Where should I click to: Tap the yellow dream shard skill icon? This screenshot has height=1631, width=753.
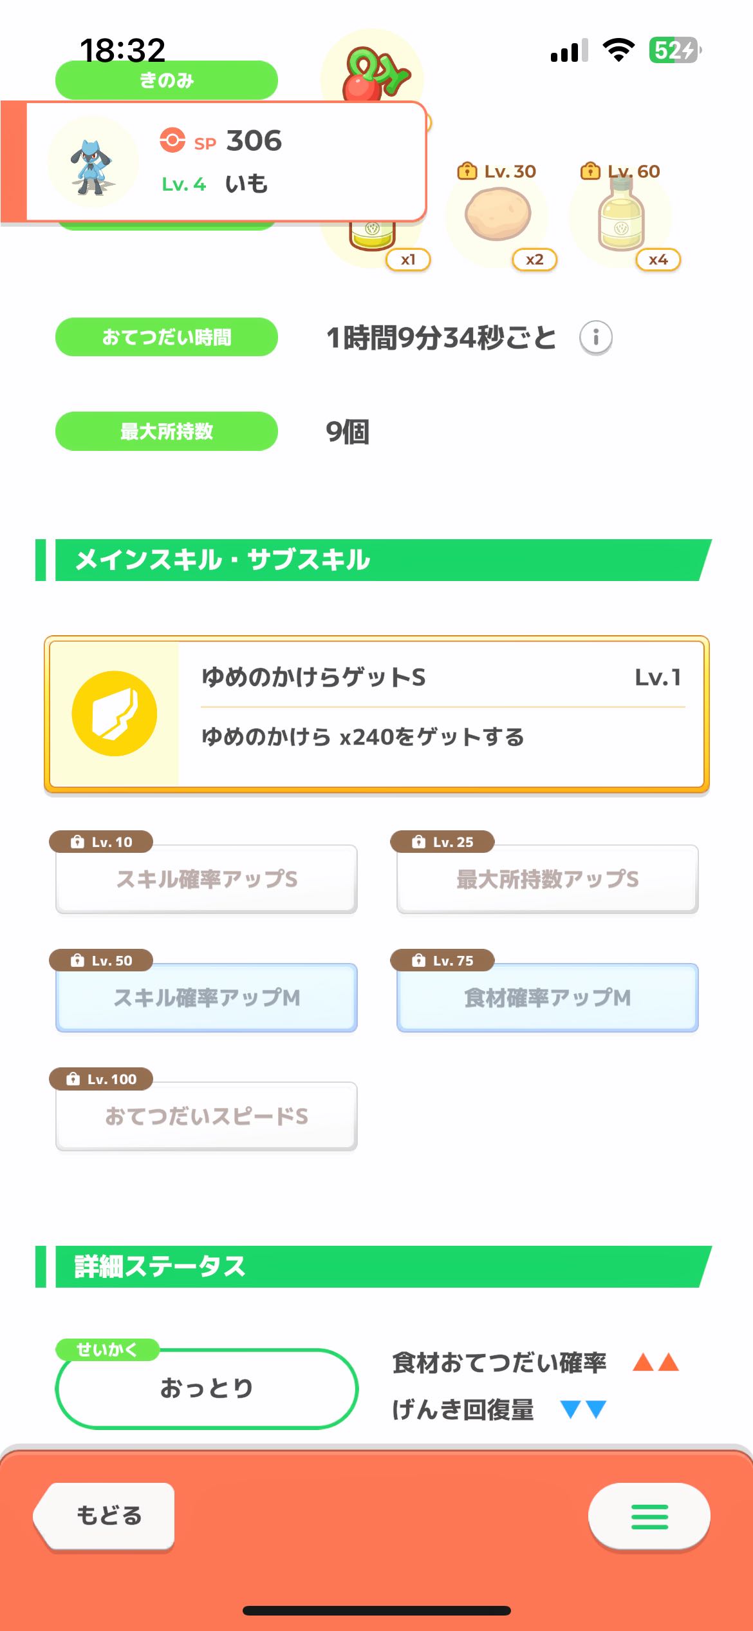(x=115, y=713)
